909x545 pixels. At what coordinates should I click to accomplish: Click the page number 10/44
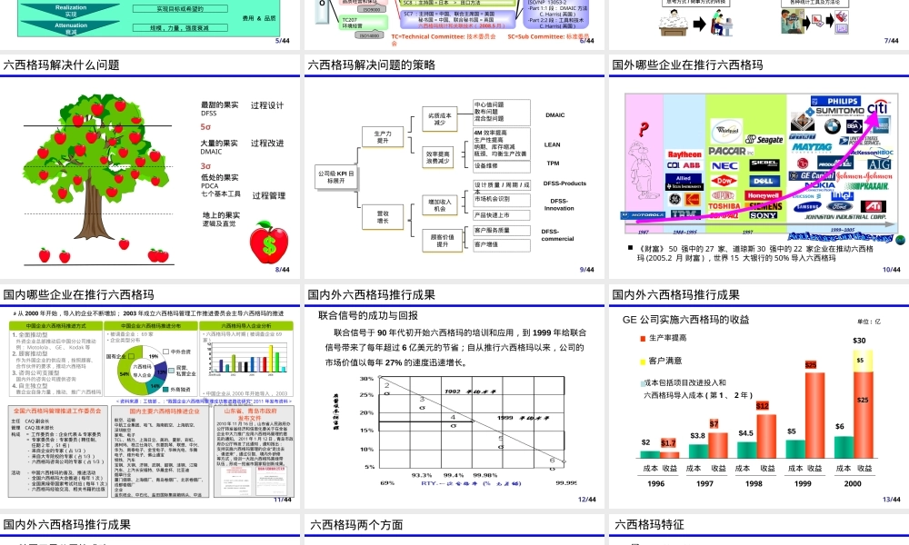[891, 270]
